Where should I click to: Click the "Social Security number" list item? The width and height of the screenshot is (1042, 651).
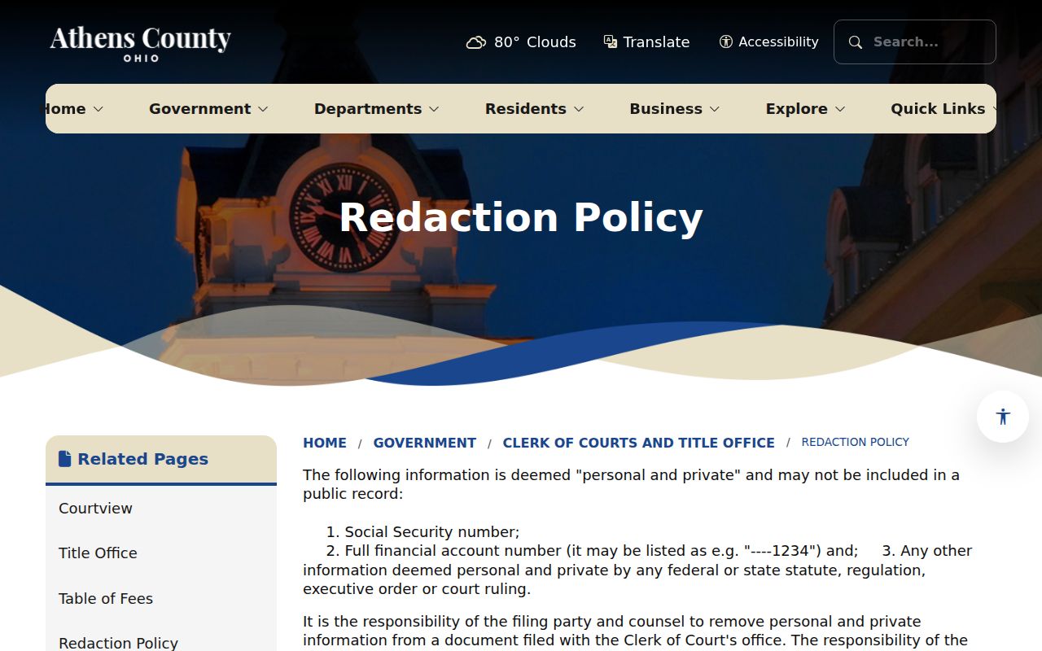tap(432, 532)
